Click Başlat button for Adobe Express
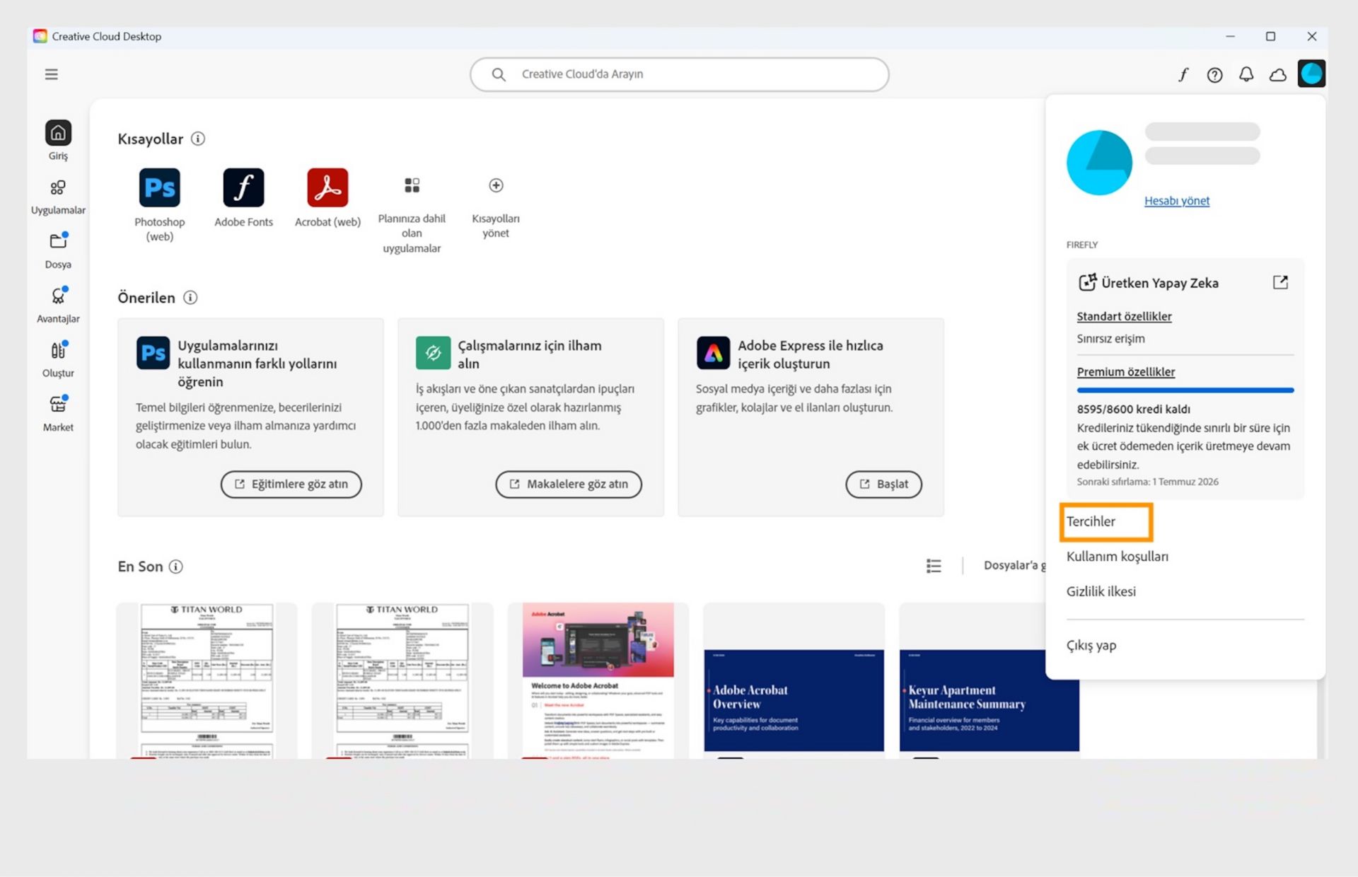The height and width of the screenshot is (877, 1358). (x=883, y=484)
